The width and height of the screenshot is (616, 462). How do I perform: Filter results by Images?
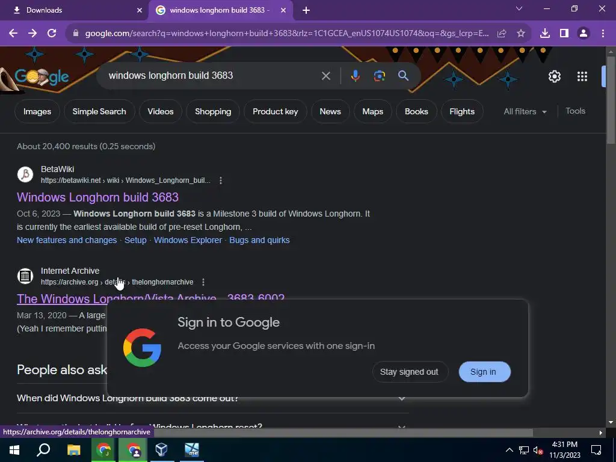coord(37,111)
